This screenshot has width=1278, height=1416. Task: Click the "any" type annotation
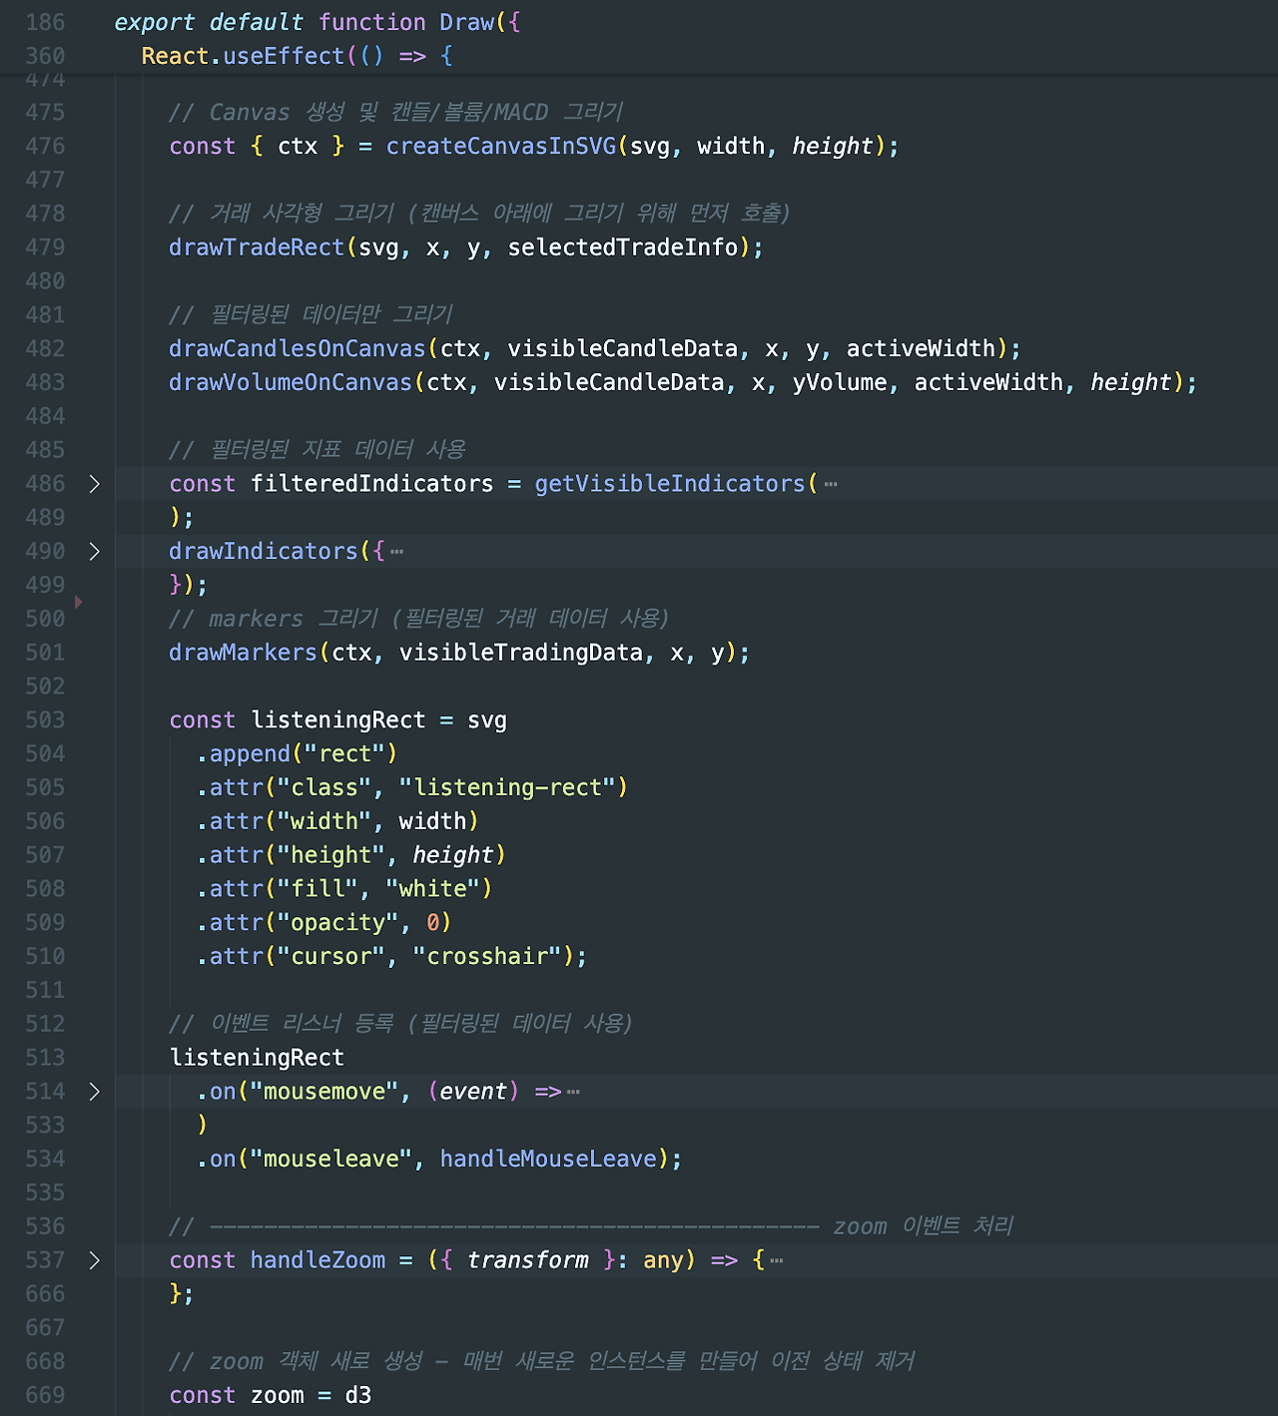664,1260
